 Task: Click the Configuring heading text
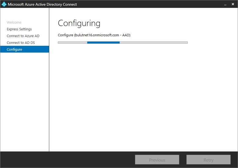[x=79, y=24]
